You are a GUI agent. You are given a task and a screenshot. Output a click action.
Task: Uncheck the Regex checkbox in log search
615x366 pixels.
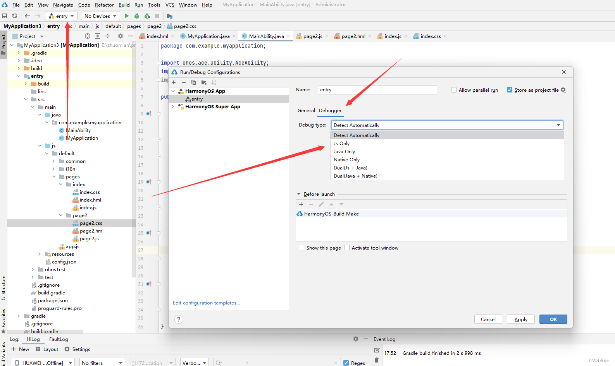[x=346, y=363]
